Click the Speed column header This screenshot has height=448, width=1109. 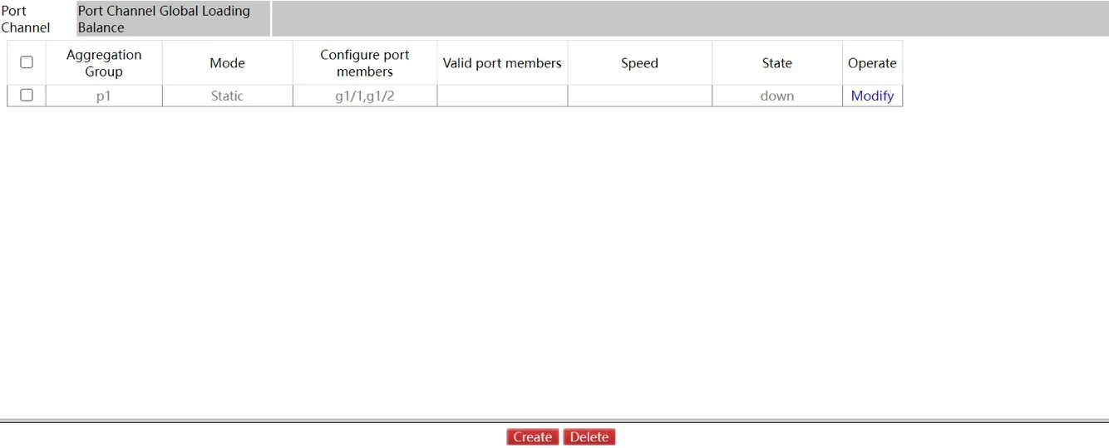pyautogui.click(x=639, y=63)
